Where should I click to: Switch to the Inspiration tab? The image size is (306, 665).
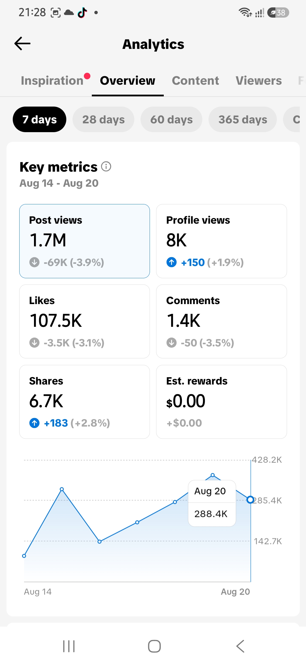click(52, 81)
